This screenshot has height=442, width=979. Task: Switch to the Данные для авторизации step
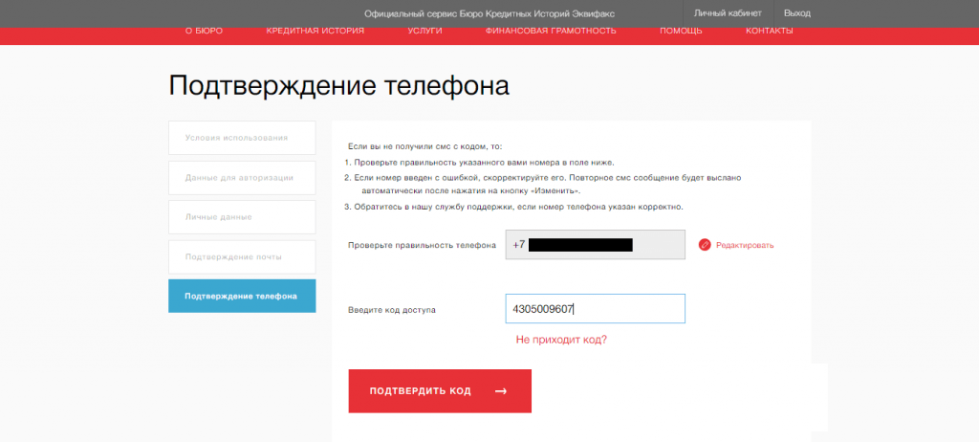242,178
